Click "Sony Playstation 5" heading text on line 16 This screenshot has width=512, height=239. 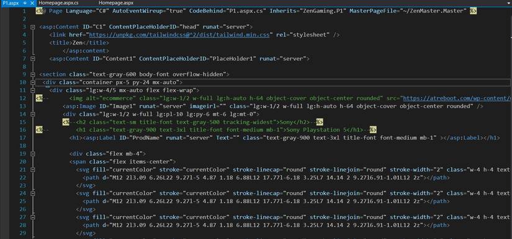click(x=316, y=130)
